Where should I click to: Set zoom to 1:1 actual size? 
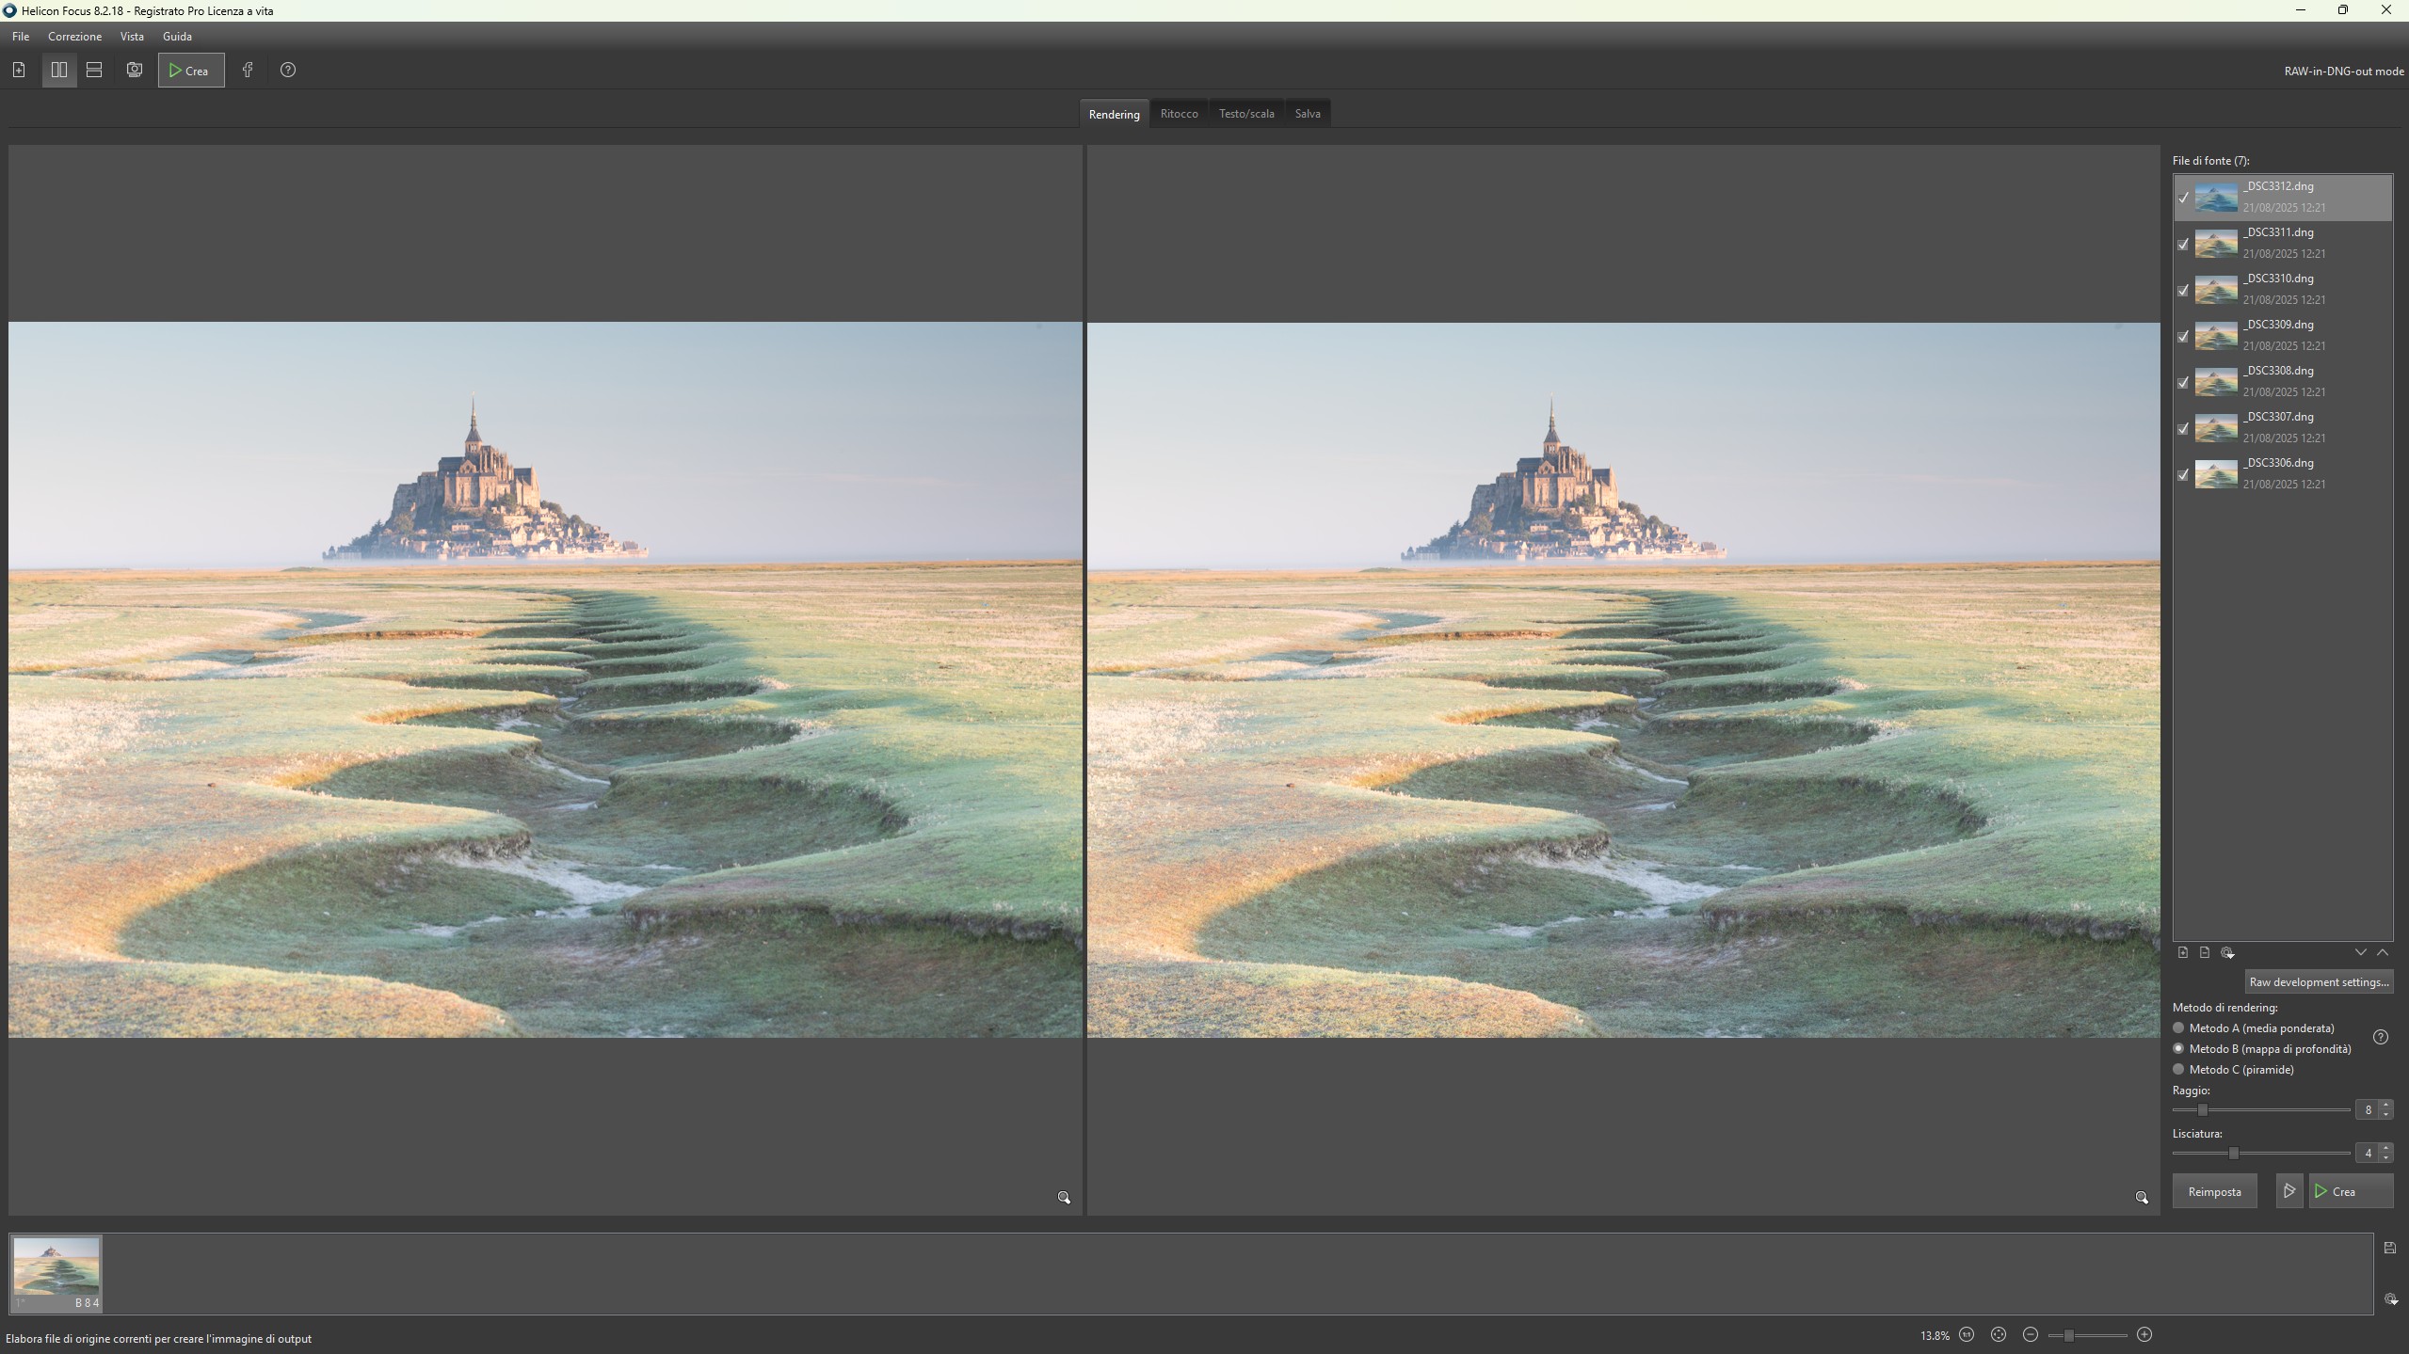pos(1967,1335)
